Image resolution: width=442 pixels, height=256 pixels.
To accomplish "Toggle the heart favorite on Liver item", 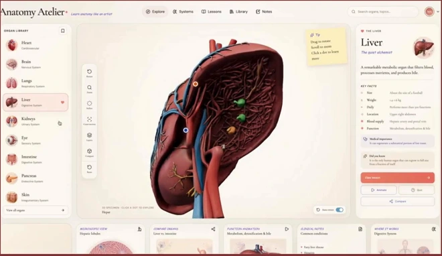I will click(x=62, y=103).
